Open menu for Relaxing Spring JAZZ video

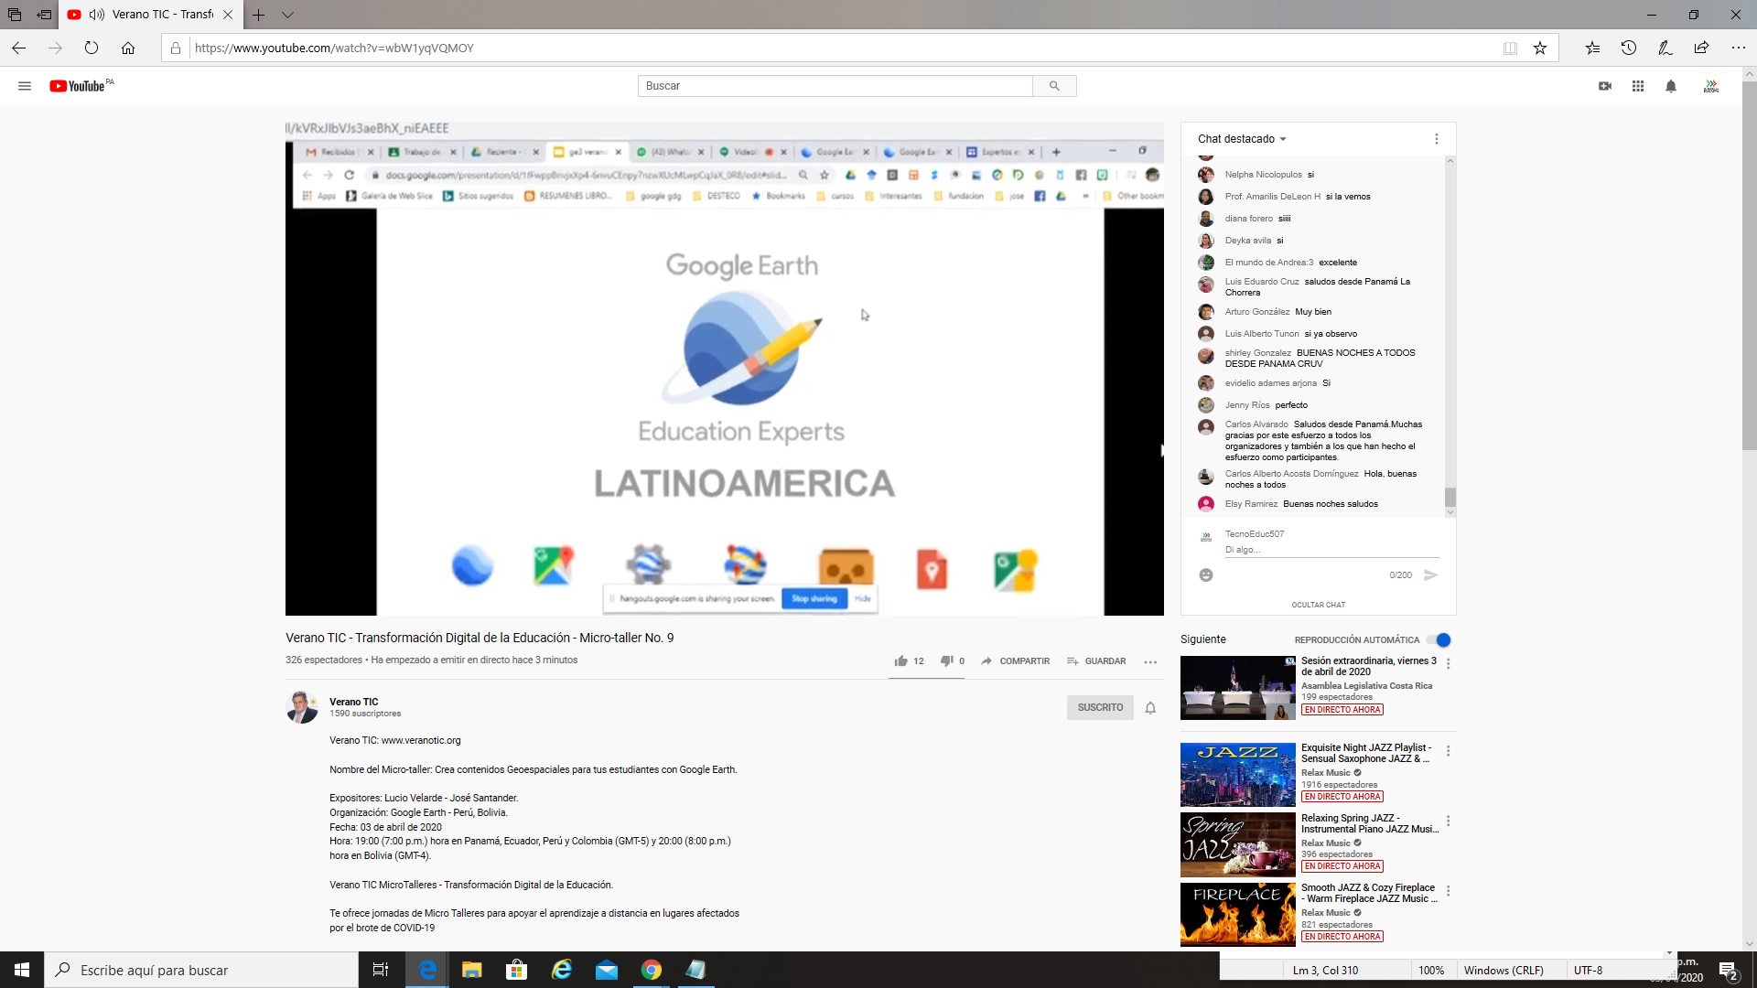(x=1448, y=822)
